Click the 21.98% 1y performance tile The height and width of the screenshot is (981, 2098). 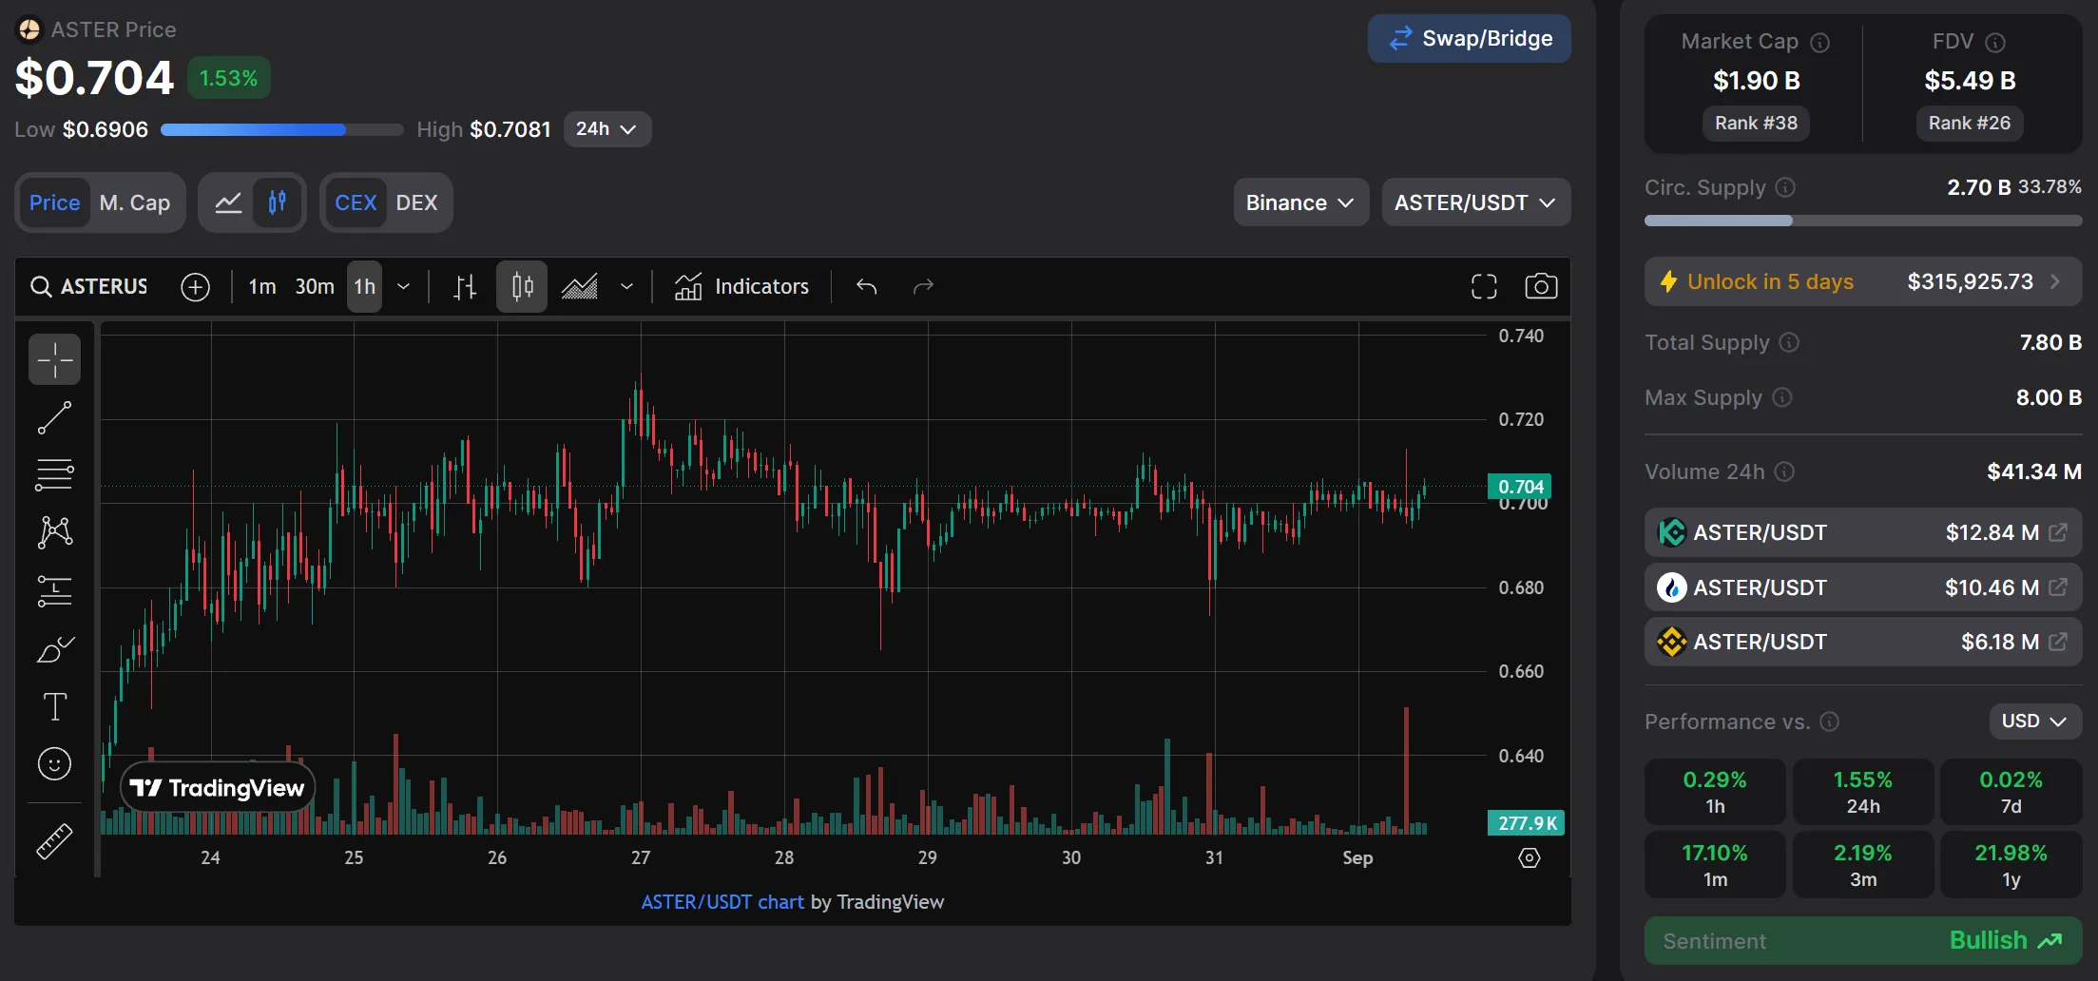coord(2011,864)
